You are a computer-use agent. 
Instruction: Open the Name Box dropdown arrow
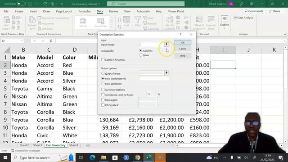click(x=22, y=41)
